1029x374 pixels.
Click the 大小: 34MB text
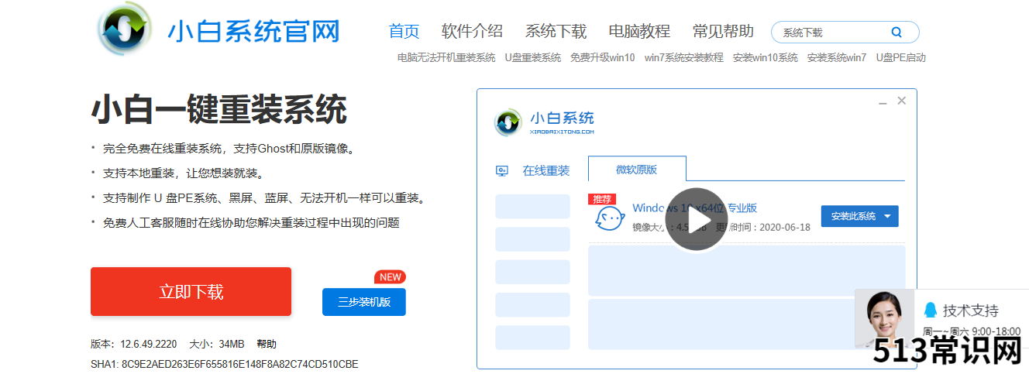point(217,344)
